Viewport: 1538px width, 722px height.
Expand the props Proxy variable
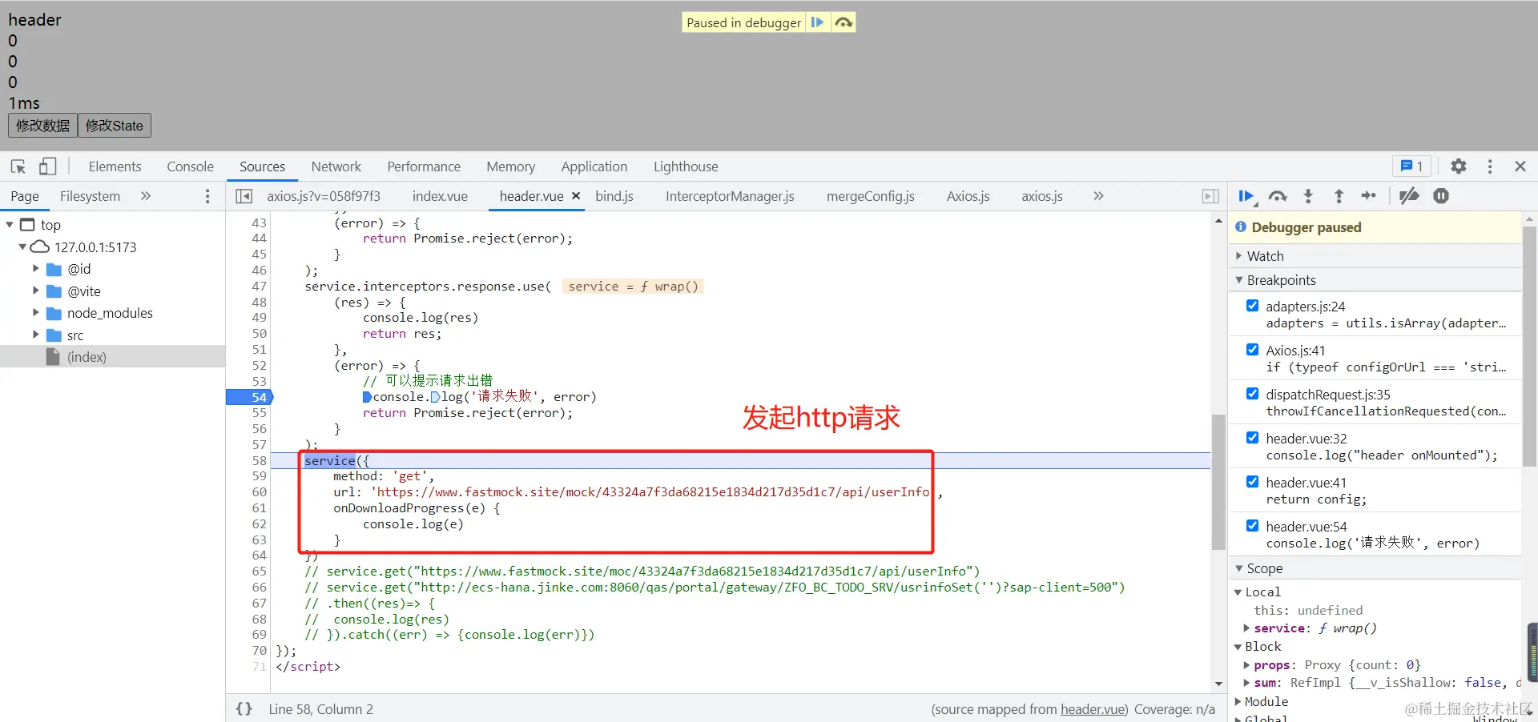1246,665
